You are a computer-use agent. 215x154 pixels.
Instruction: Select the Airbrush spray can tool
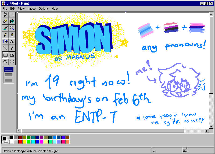click(5, 41)
